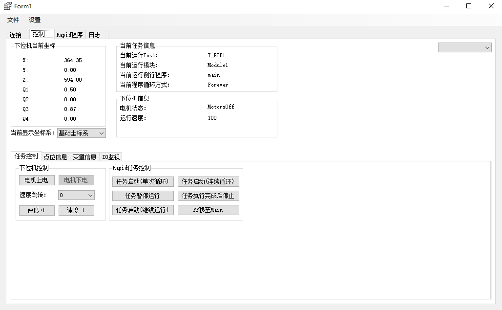Click the Form1 application icon in title bar
The height and width of the screenshot is (310, 502).
(6, 6)
